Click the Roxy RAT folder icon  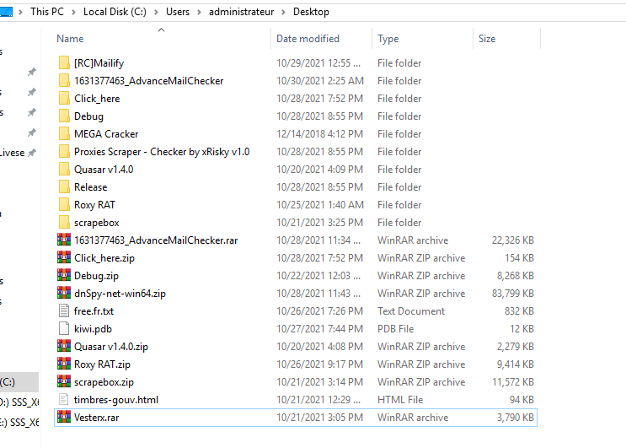point(65,205)
